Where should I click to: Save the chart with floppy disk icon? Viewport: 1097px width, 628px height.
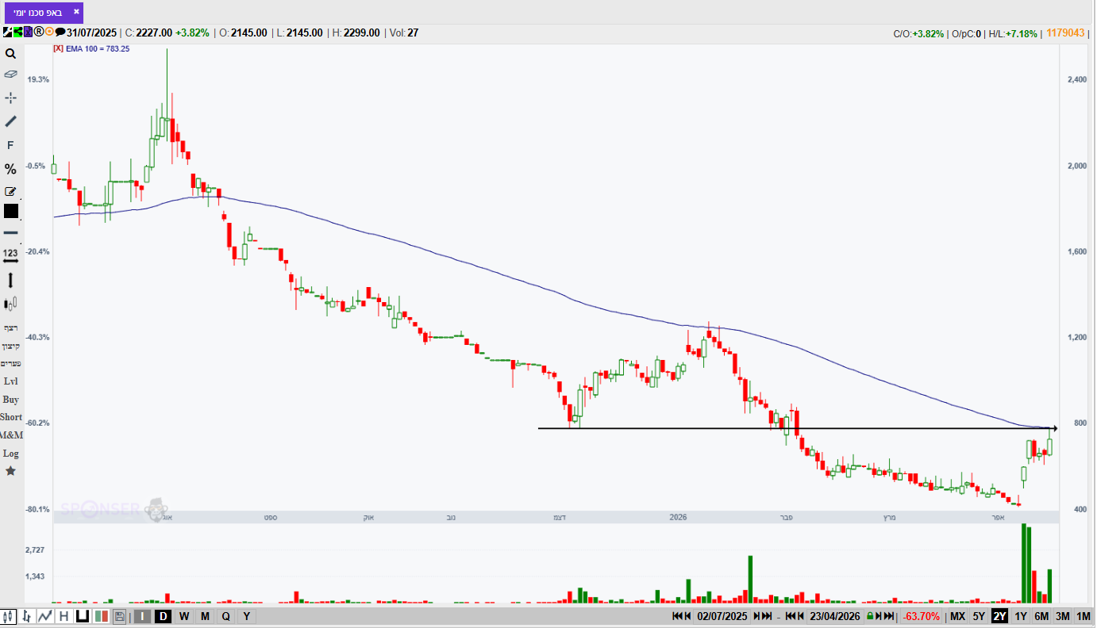tap(119, 616)
